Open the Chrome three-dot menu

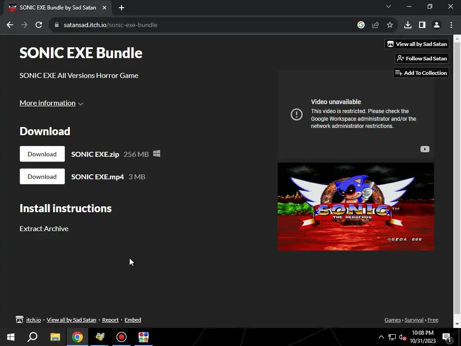451,25
